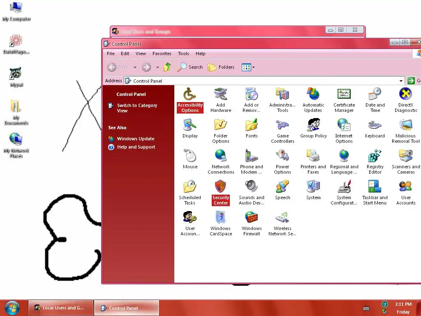Open Speech settings icon

(x=282, y=190)
